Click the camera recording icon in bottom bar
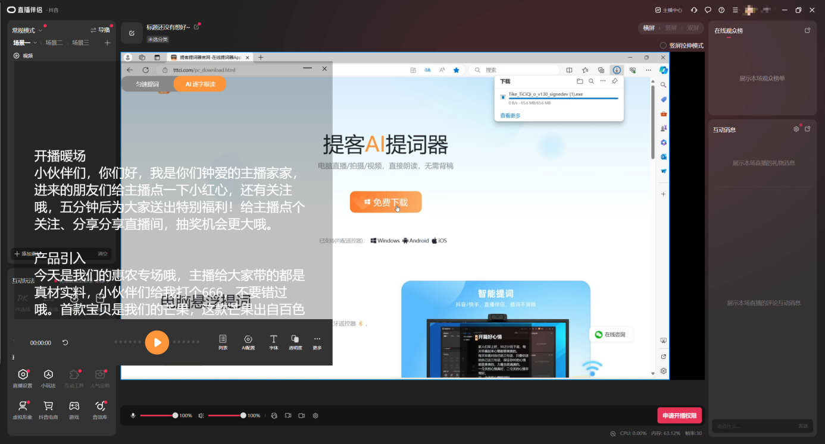Screen dimensions: 825x444 [x=302, y=415]
